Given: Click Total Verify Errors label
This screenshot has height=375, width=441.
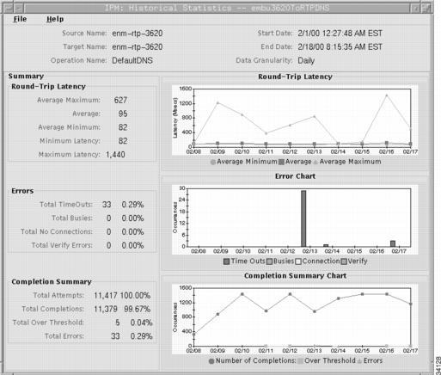Looking at the screenshot, I should coord(62,245).
